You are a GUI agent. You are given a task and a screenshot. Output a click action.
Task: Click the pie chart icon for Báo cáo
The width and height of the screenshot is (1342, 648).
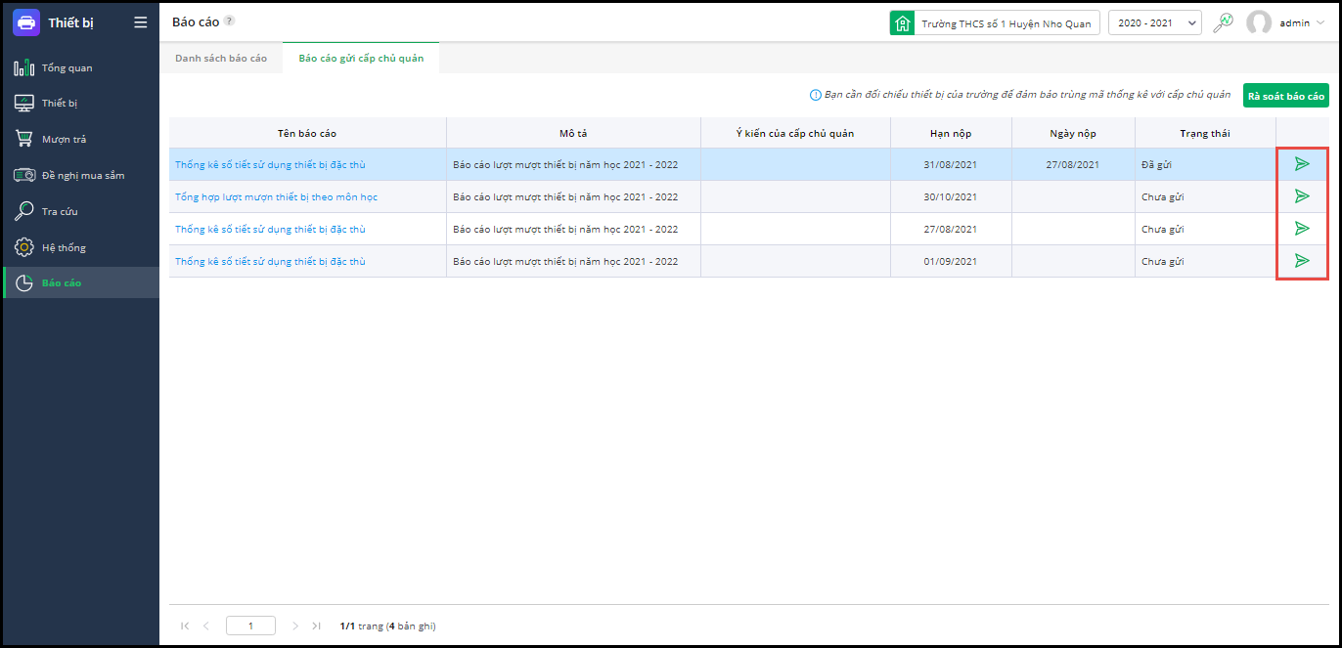pos(24,283)
